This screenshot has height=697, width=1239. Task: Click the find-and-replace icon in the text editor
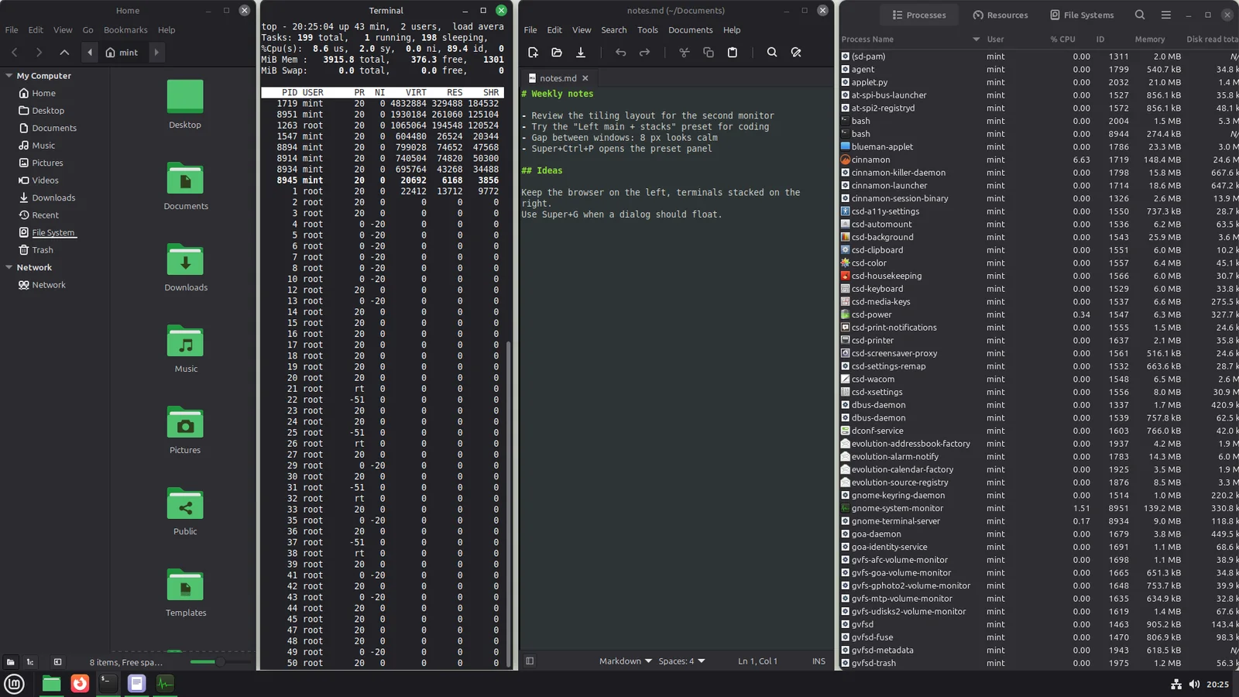point(796,53)
